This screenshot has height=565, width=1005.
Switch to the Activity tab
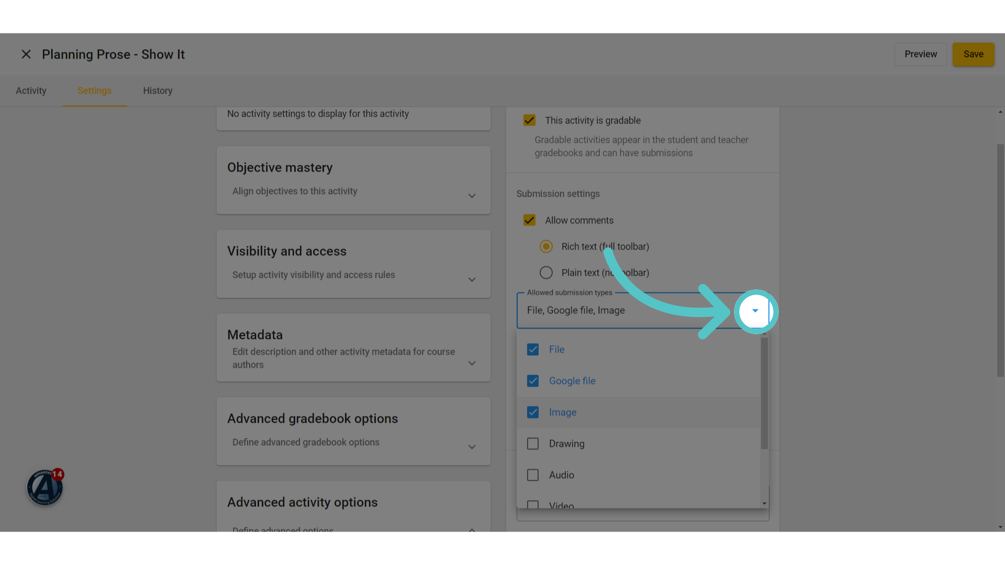pyautogui.click(x=31, y=91)
